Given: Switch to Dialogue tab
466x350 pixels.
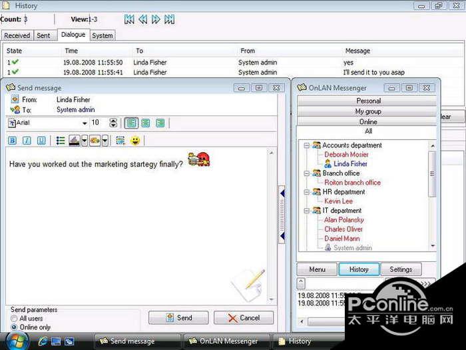Looking at the screenshot, I should [x=73, y=35].
